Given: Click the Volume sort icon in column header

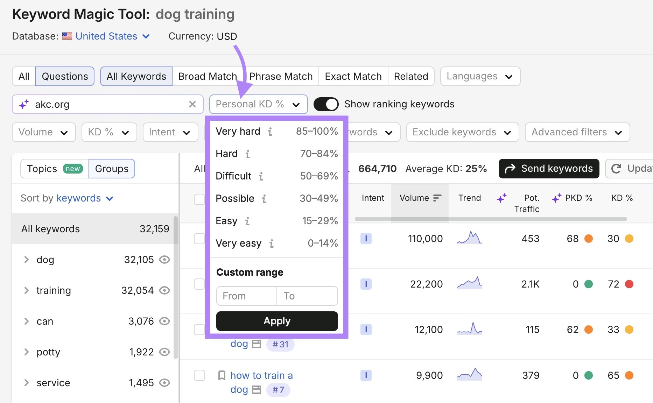Looking at the screenshot, I should (437, 198).
